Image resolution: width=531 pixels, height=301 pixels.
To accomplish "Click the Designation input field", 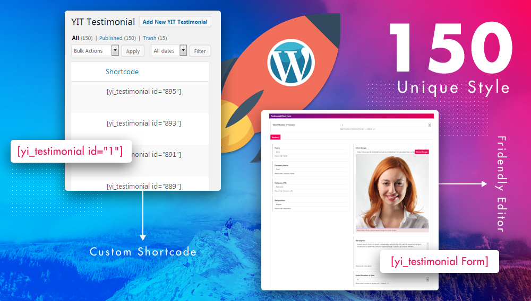I will [x=311, y=205].
